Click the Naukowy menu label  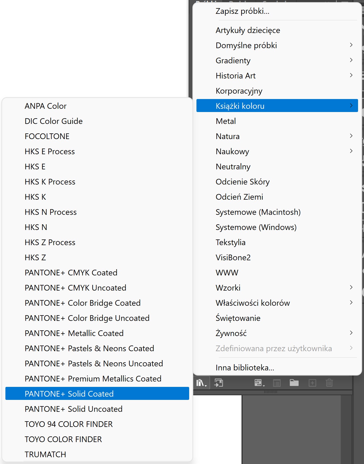232,152
